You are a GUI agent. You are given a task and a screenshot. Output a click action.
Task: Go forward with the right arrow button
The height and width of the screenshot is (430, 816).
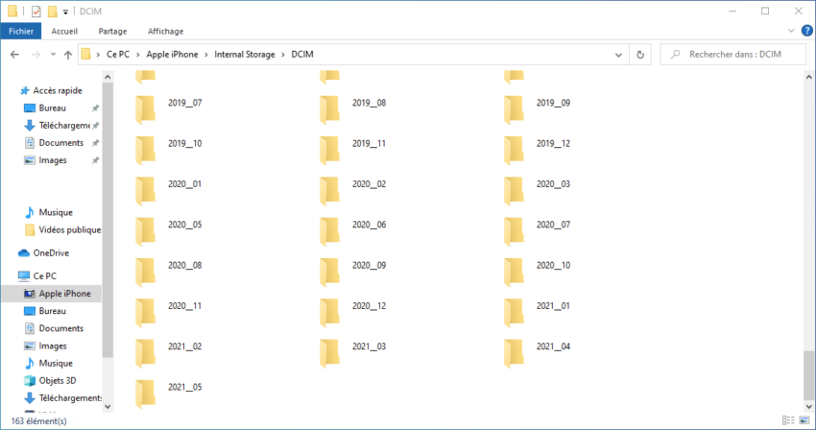tap(36, 54)
